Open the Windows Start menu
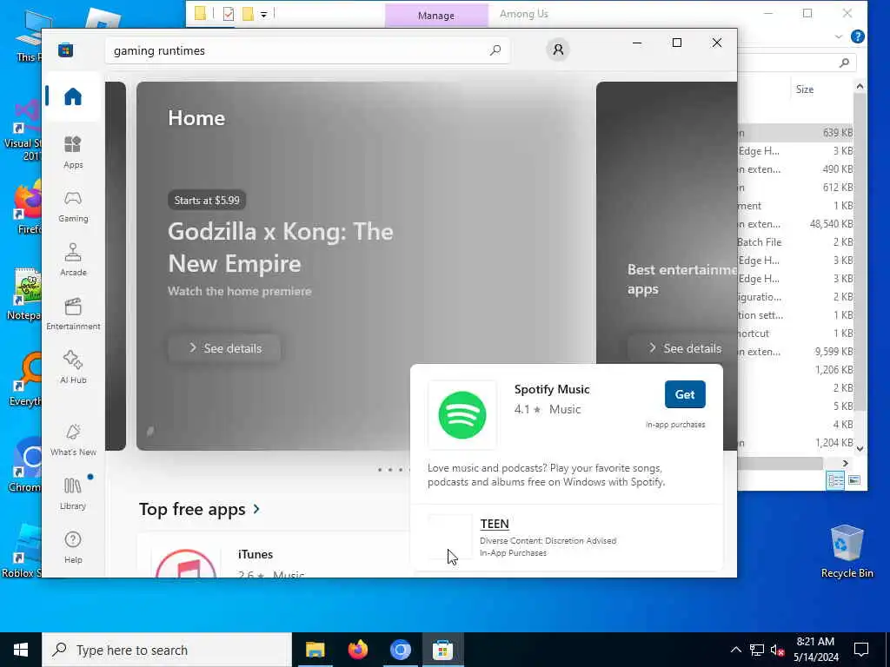890x667 pixels. 21,650
